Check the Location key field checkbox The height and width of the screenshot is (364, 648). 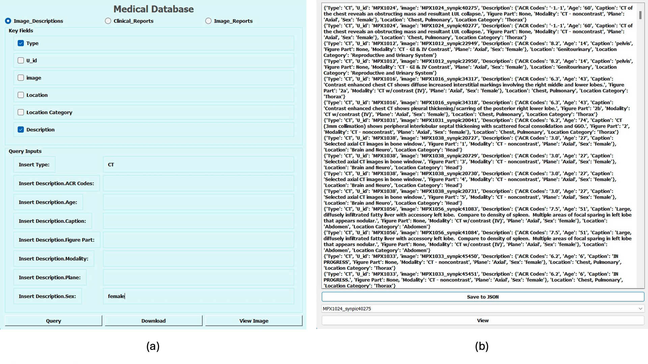(x=21, y=95)
